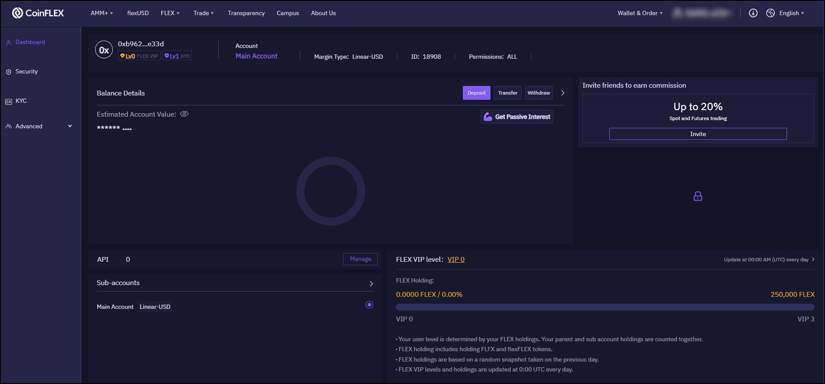
Task: Click the Lv1 KYC badge
Action: pos(177,56)
